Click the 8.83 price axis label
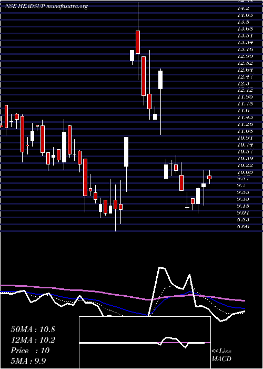The height and width of the screenshot is (369, 263). point(244,220)
